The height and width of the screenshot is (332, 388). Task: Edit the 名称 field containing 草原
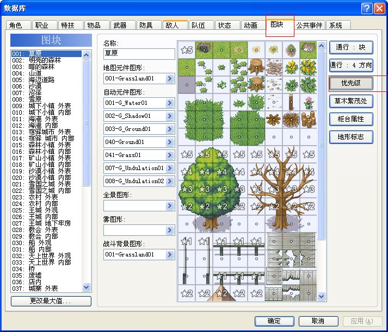coord(139,54)
